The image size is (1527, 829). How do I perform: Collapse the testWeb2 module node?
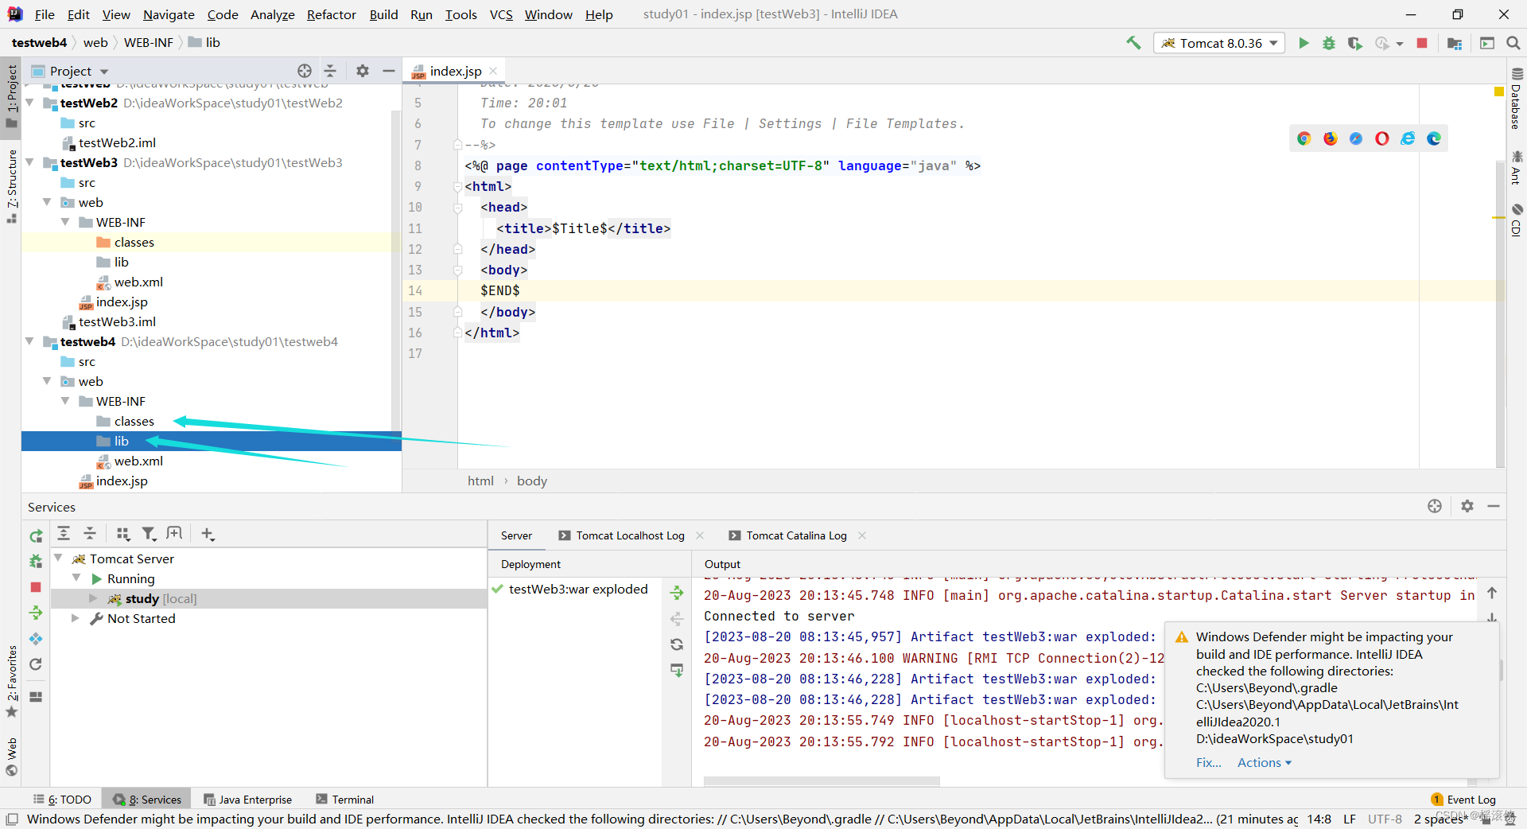click(x=29, y=103)
